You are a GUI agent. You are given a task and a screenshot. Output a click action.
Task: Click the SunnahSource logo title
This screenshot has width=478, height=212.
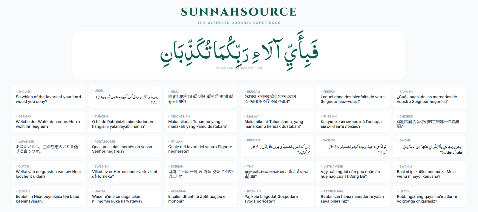(x=239, y=12)
